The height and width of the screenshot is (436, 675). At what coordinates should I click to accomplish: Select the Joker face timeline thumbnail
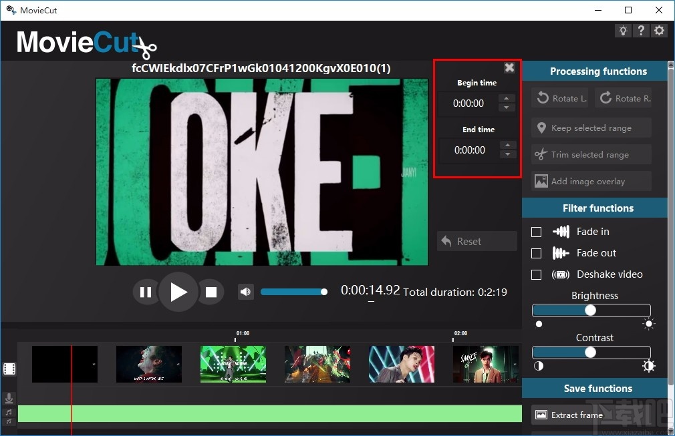[149, 364]
